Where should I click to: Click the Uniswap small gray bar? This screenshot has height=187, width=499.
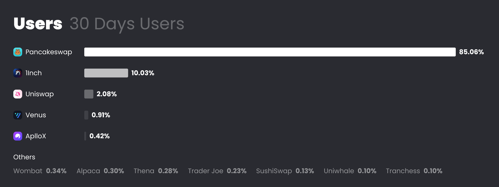tap(89, 94)
